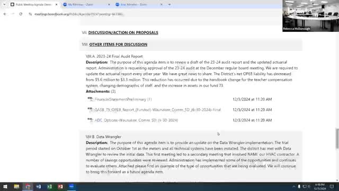Open Word from the taskbar
The width and height of the screenshot is (339, 191).
(39, 186)
